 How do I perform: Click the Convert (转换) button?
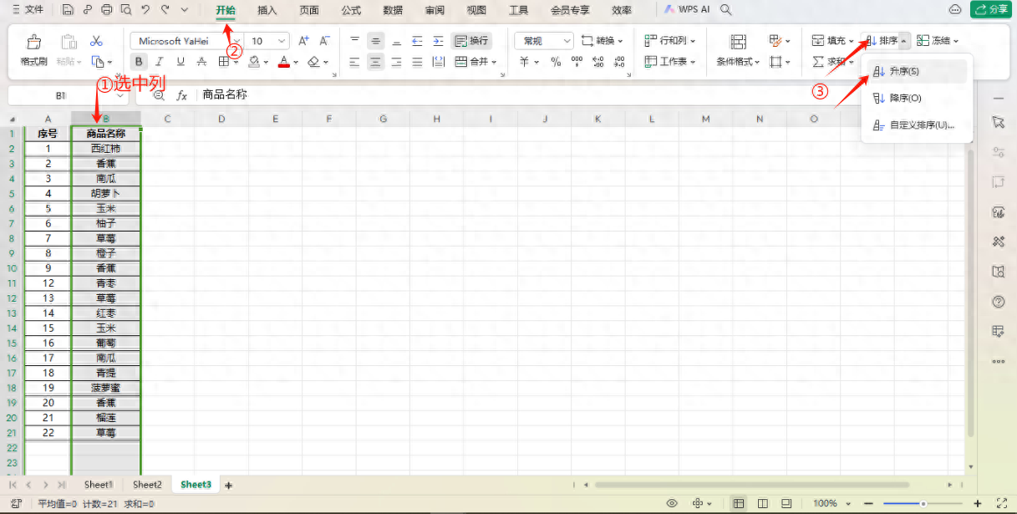point(602,41)
